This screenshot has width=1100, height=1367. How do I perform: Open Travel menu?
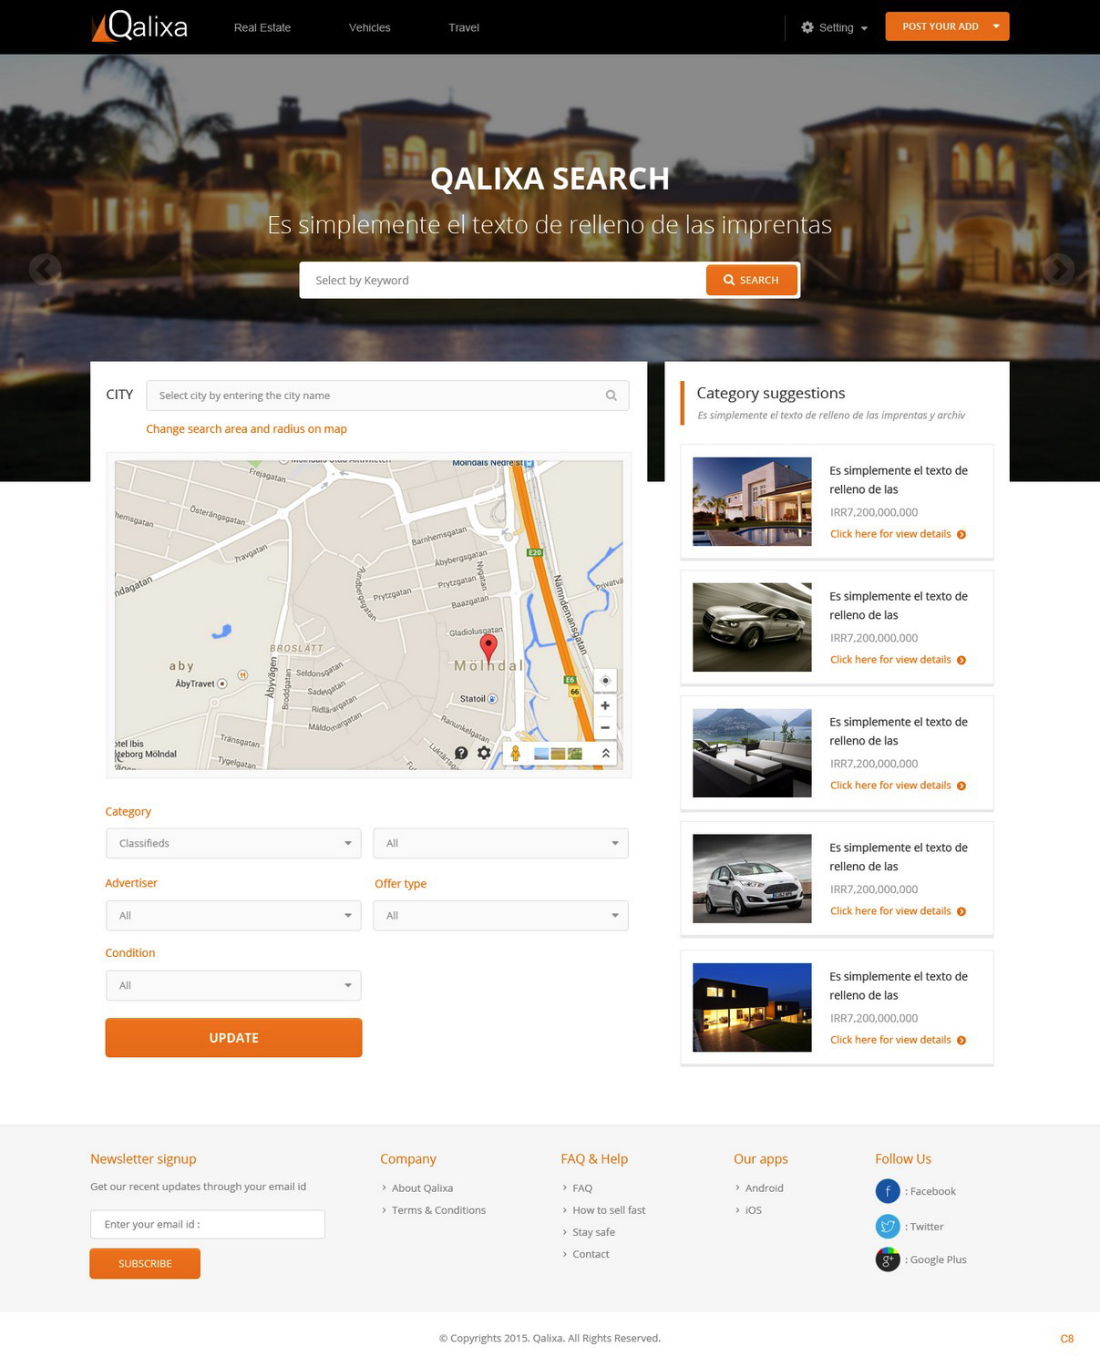click(x=464, y=27)
